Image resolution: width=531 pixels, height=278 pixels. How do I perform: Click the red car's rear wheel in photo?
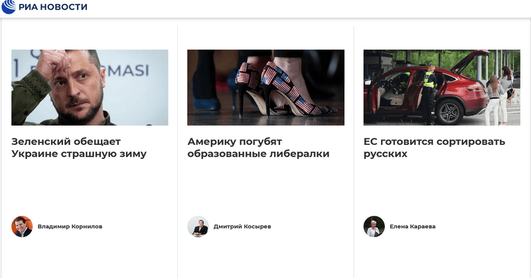[x=449, y=111]
